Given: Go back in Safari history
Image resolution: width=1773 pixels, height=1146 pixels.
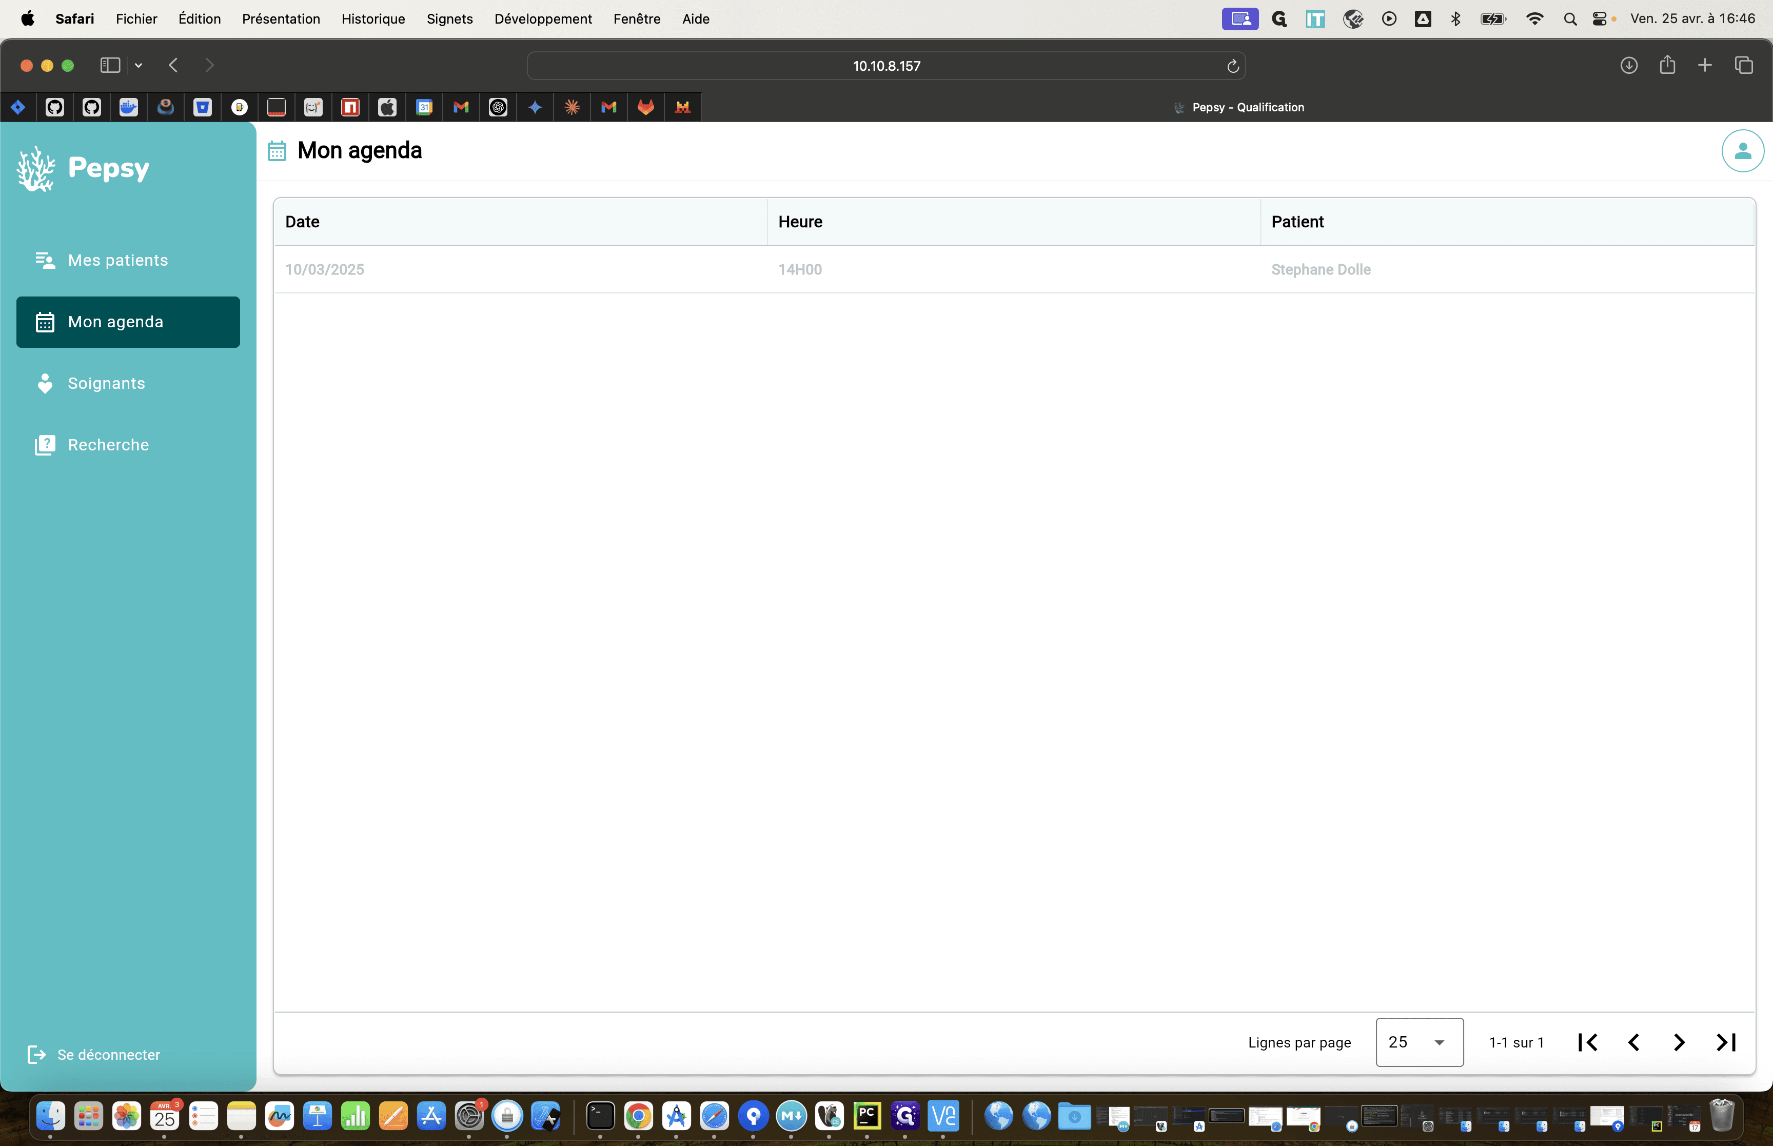Looking at the screenshot, I should 173,66.
